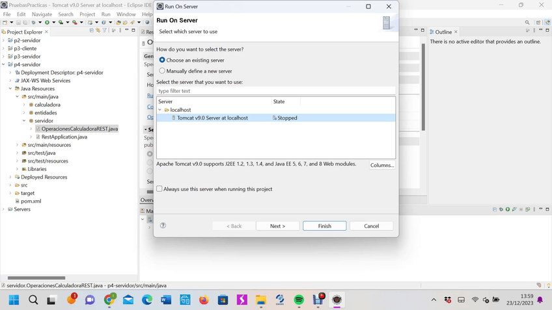Select RestApplication.java in Project Explorer
This screenshot has width=552, height=310.
(x=64, y=136)
